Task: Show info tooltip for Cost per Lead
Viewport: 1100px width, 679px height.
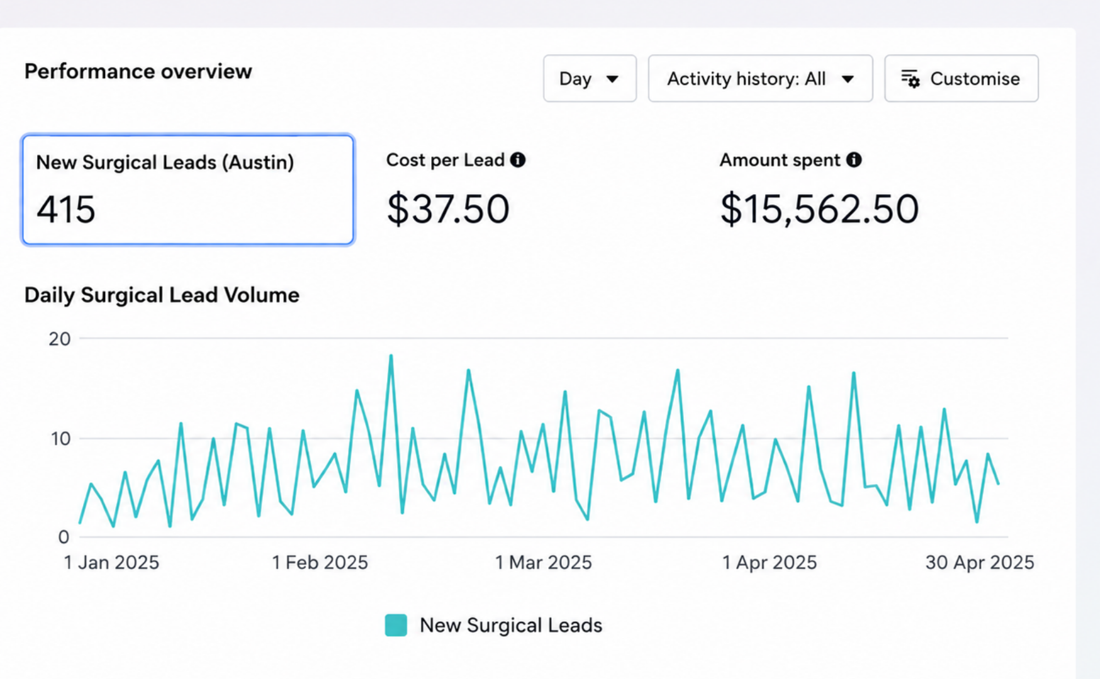Action: click(x=518, y=160)
